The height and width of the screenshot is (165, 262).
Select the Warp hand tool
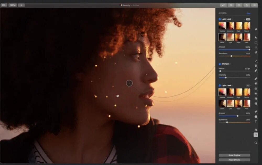256,103
